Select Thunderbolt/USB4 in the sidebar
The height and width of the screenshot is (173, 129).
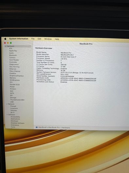17,100
